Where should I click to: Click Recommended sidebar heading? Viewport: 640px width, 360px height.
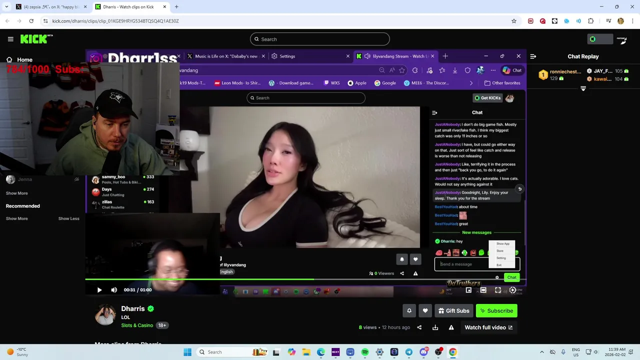click(22, 206)
